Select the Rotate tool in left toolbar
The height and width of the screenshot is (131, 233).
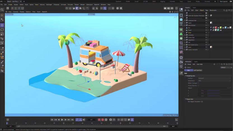click(x=2, y=30)
